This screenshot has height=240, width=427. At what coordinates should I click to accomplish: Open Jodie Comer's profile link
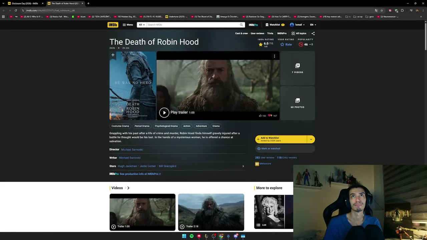point(148,166)
